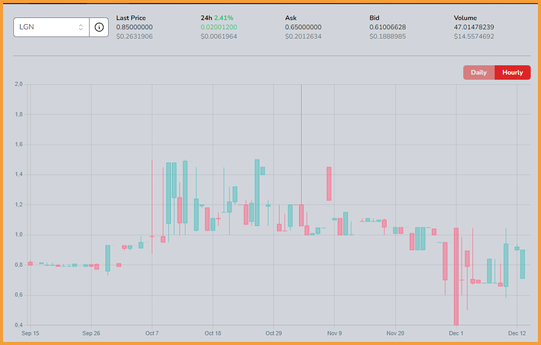Click the 0,6 price axis label
The height and width of the screenshot is (345, 541).
point(19,295)
